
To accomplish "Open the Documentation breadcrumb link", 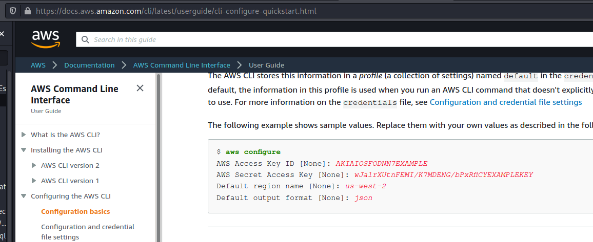I will pyautogui.click(x=89, y=65).
